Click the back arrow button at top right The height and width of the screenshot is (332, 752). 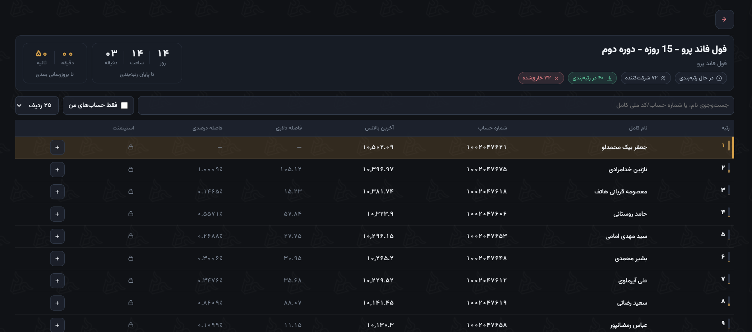tap(724, 19)
